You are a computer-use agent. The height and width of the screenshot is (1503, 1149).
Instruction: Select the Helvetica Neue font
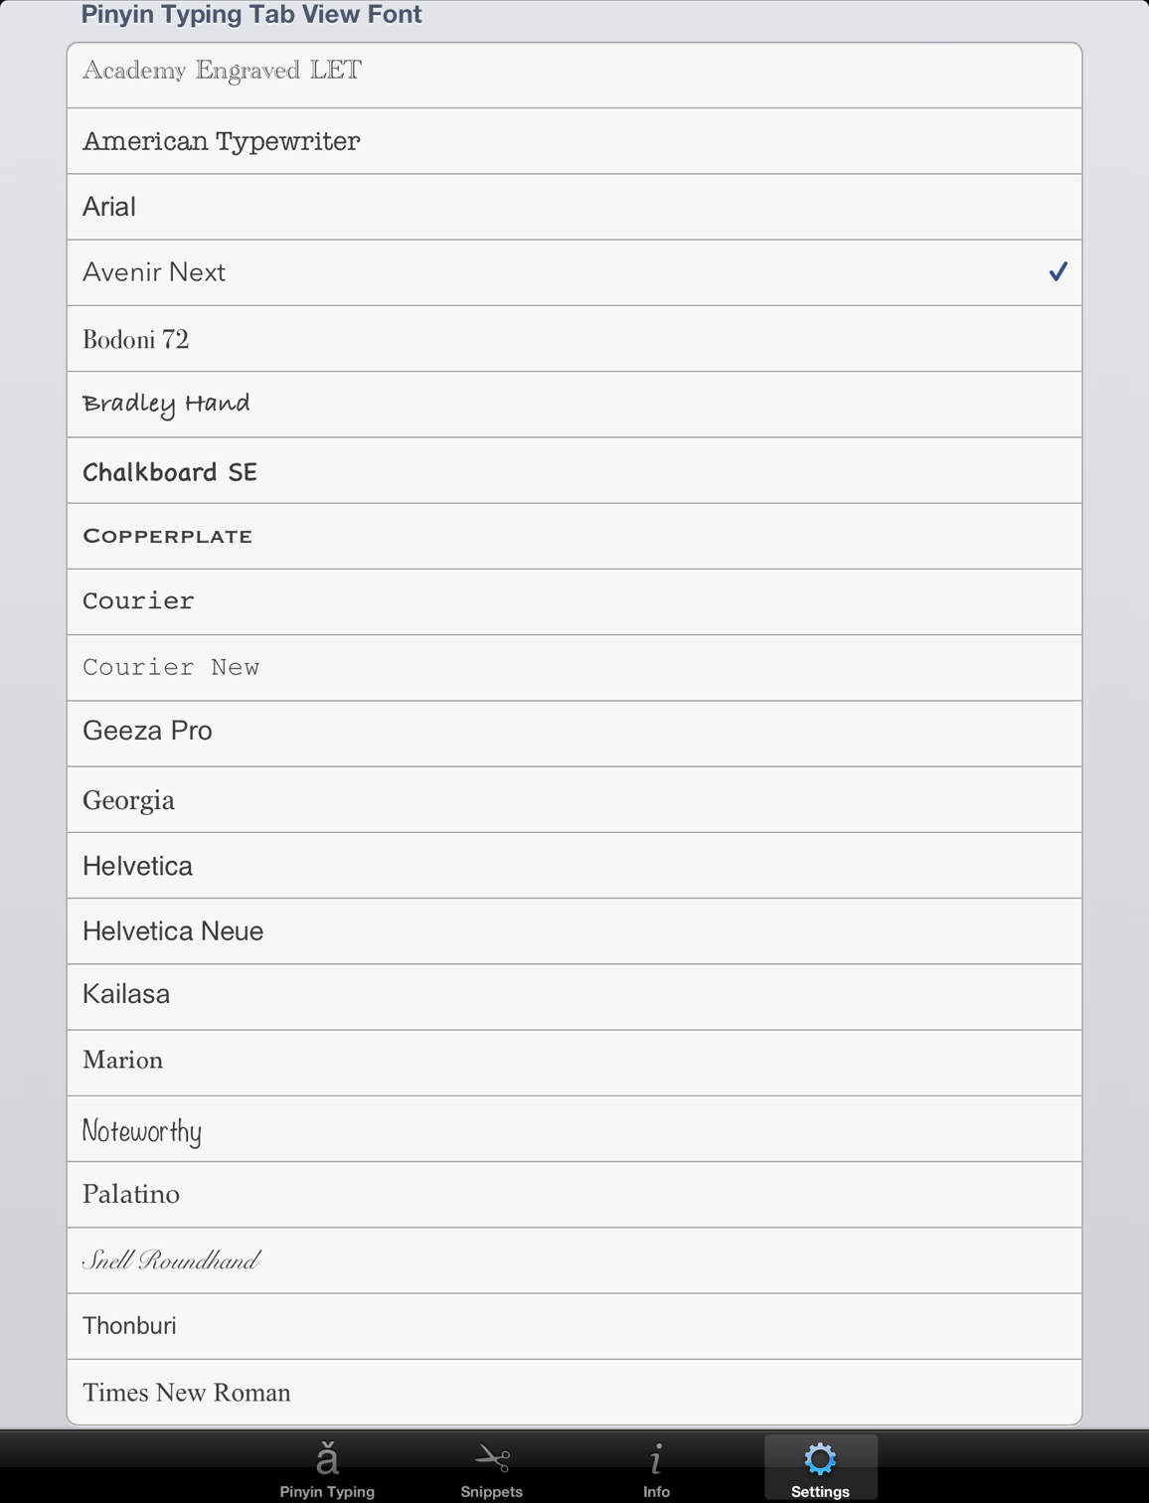click(574, 930)
